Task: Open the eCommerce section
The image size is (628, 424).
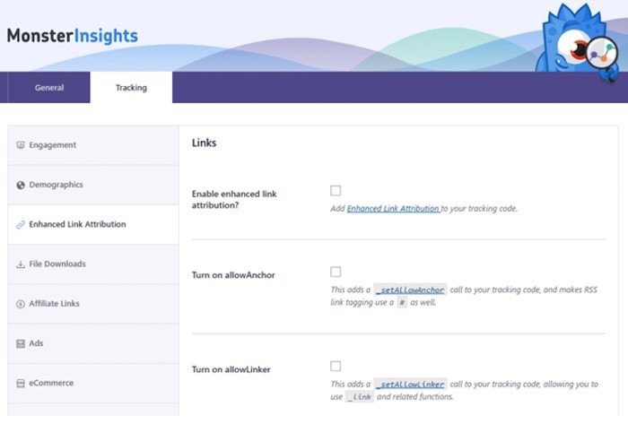Action: click(93, 383)
